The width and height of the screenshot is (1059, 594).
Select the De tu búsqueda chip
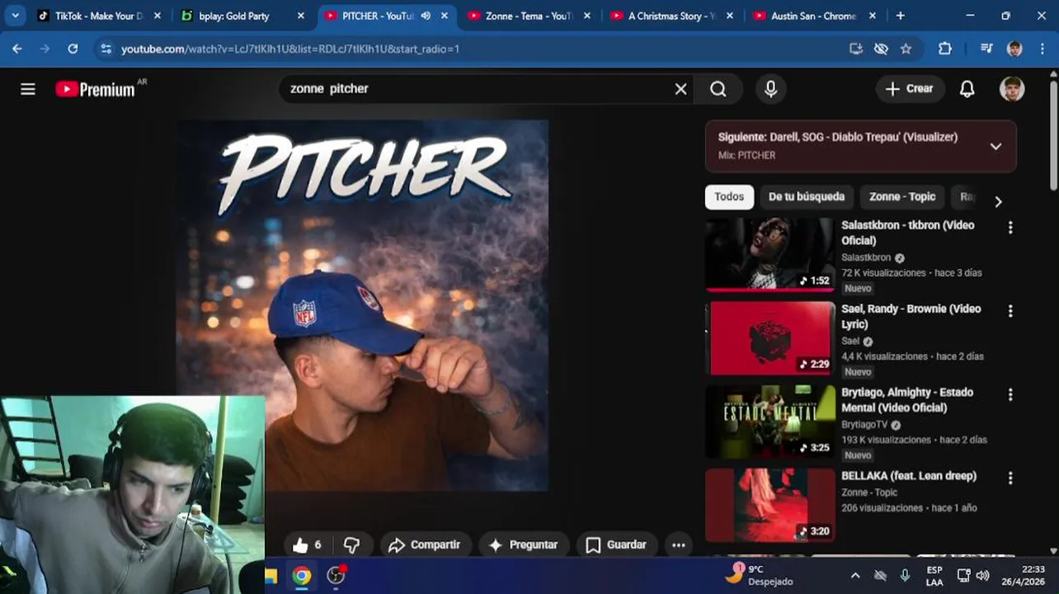point(807,197)
